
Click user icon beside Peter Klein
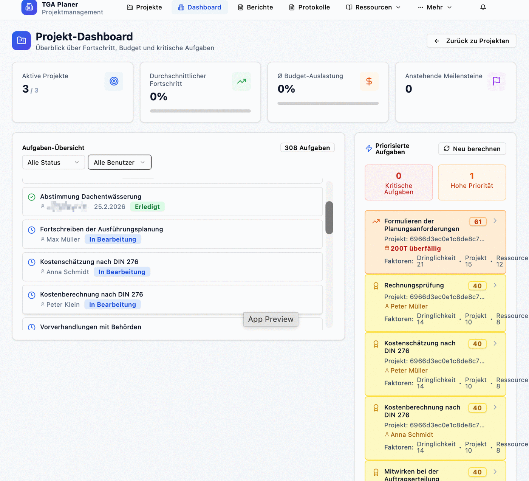[x=43, y=304]
